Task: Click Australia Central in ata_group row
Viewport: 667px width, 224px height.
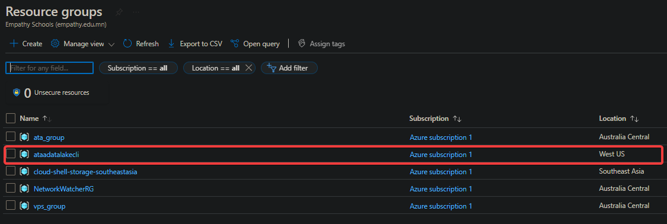Action: tap(624, 137)
